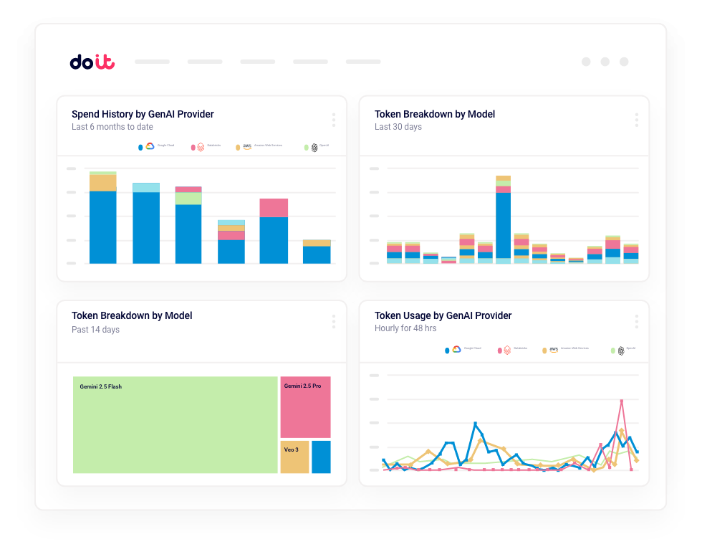Select the last navigation placeholder in the header
Screen dimensions: 702x557
coord(363,62)
